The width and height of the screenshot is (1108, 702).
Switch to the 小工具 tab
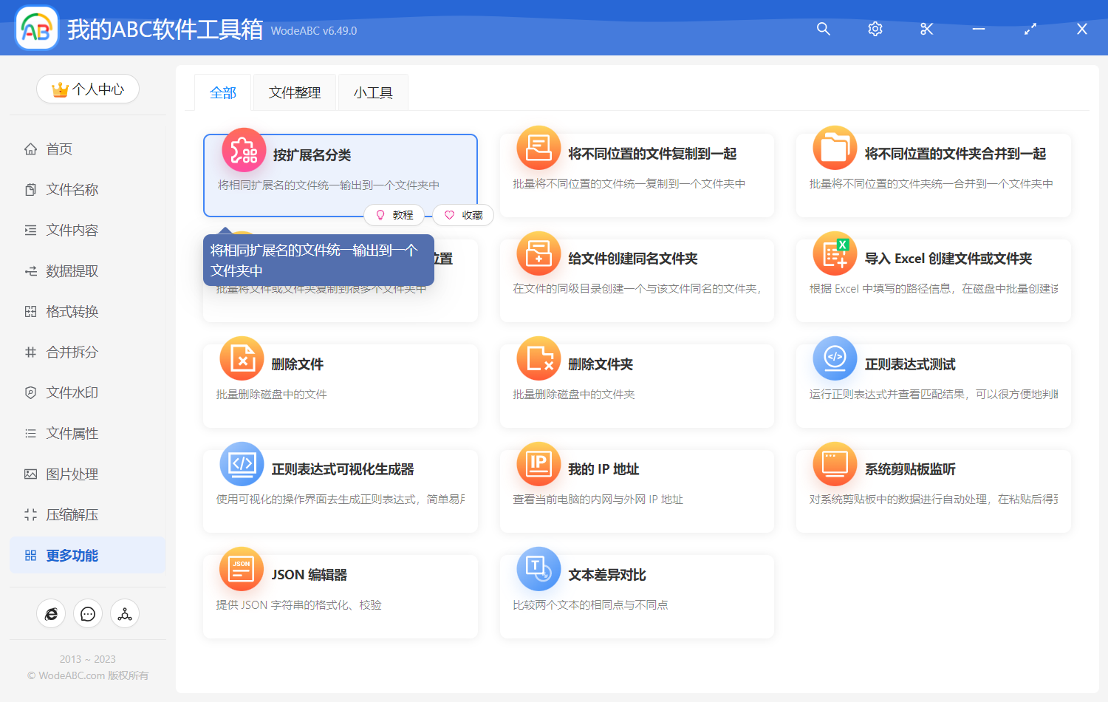click(373, 93)
